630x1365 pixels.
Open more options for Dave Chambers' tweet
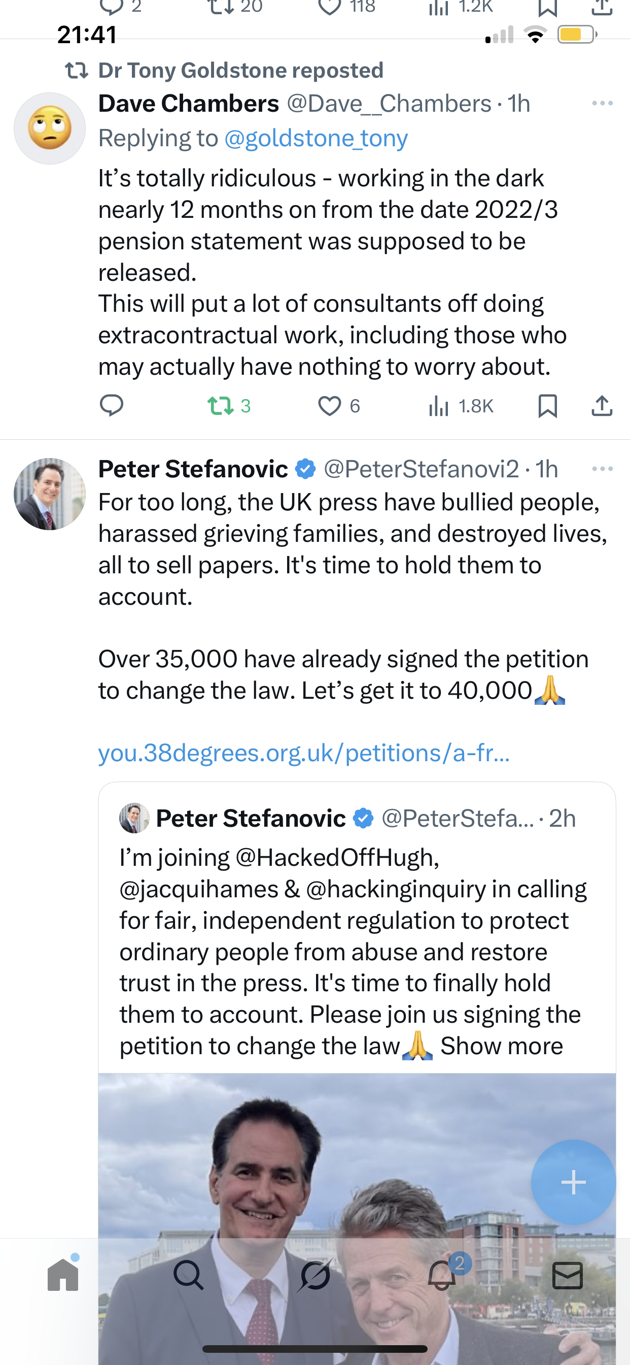pos(603,103)
